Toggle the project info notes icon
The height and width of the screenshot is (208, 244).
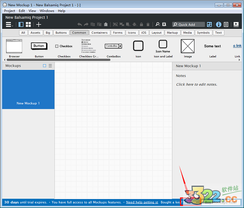226,24
